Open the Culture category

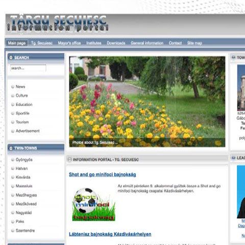(21, 95)
